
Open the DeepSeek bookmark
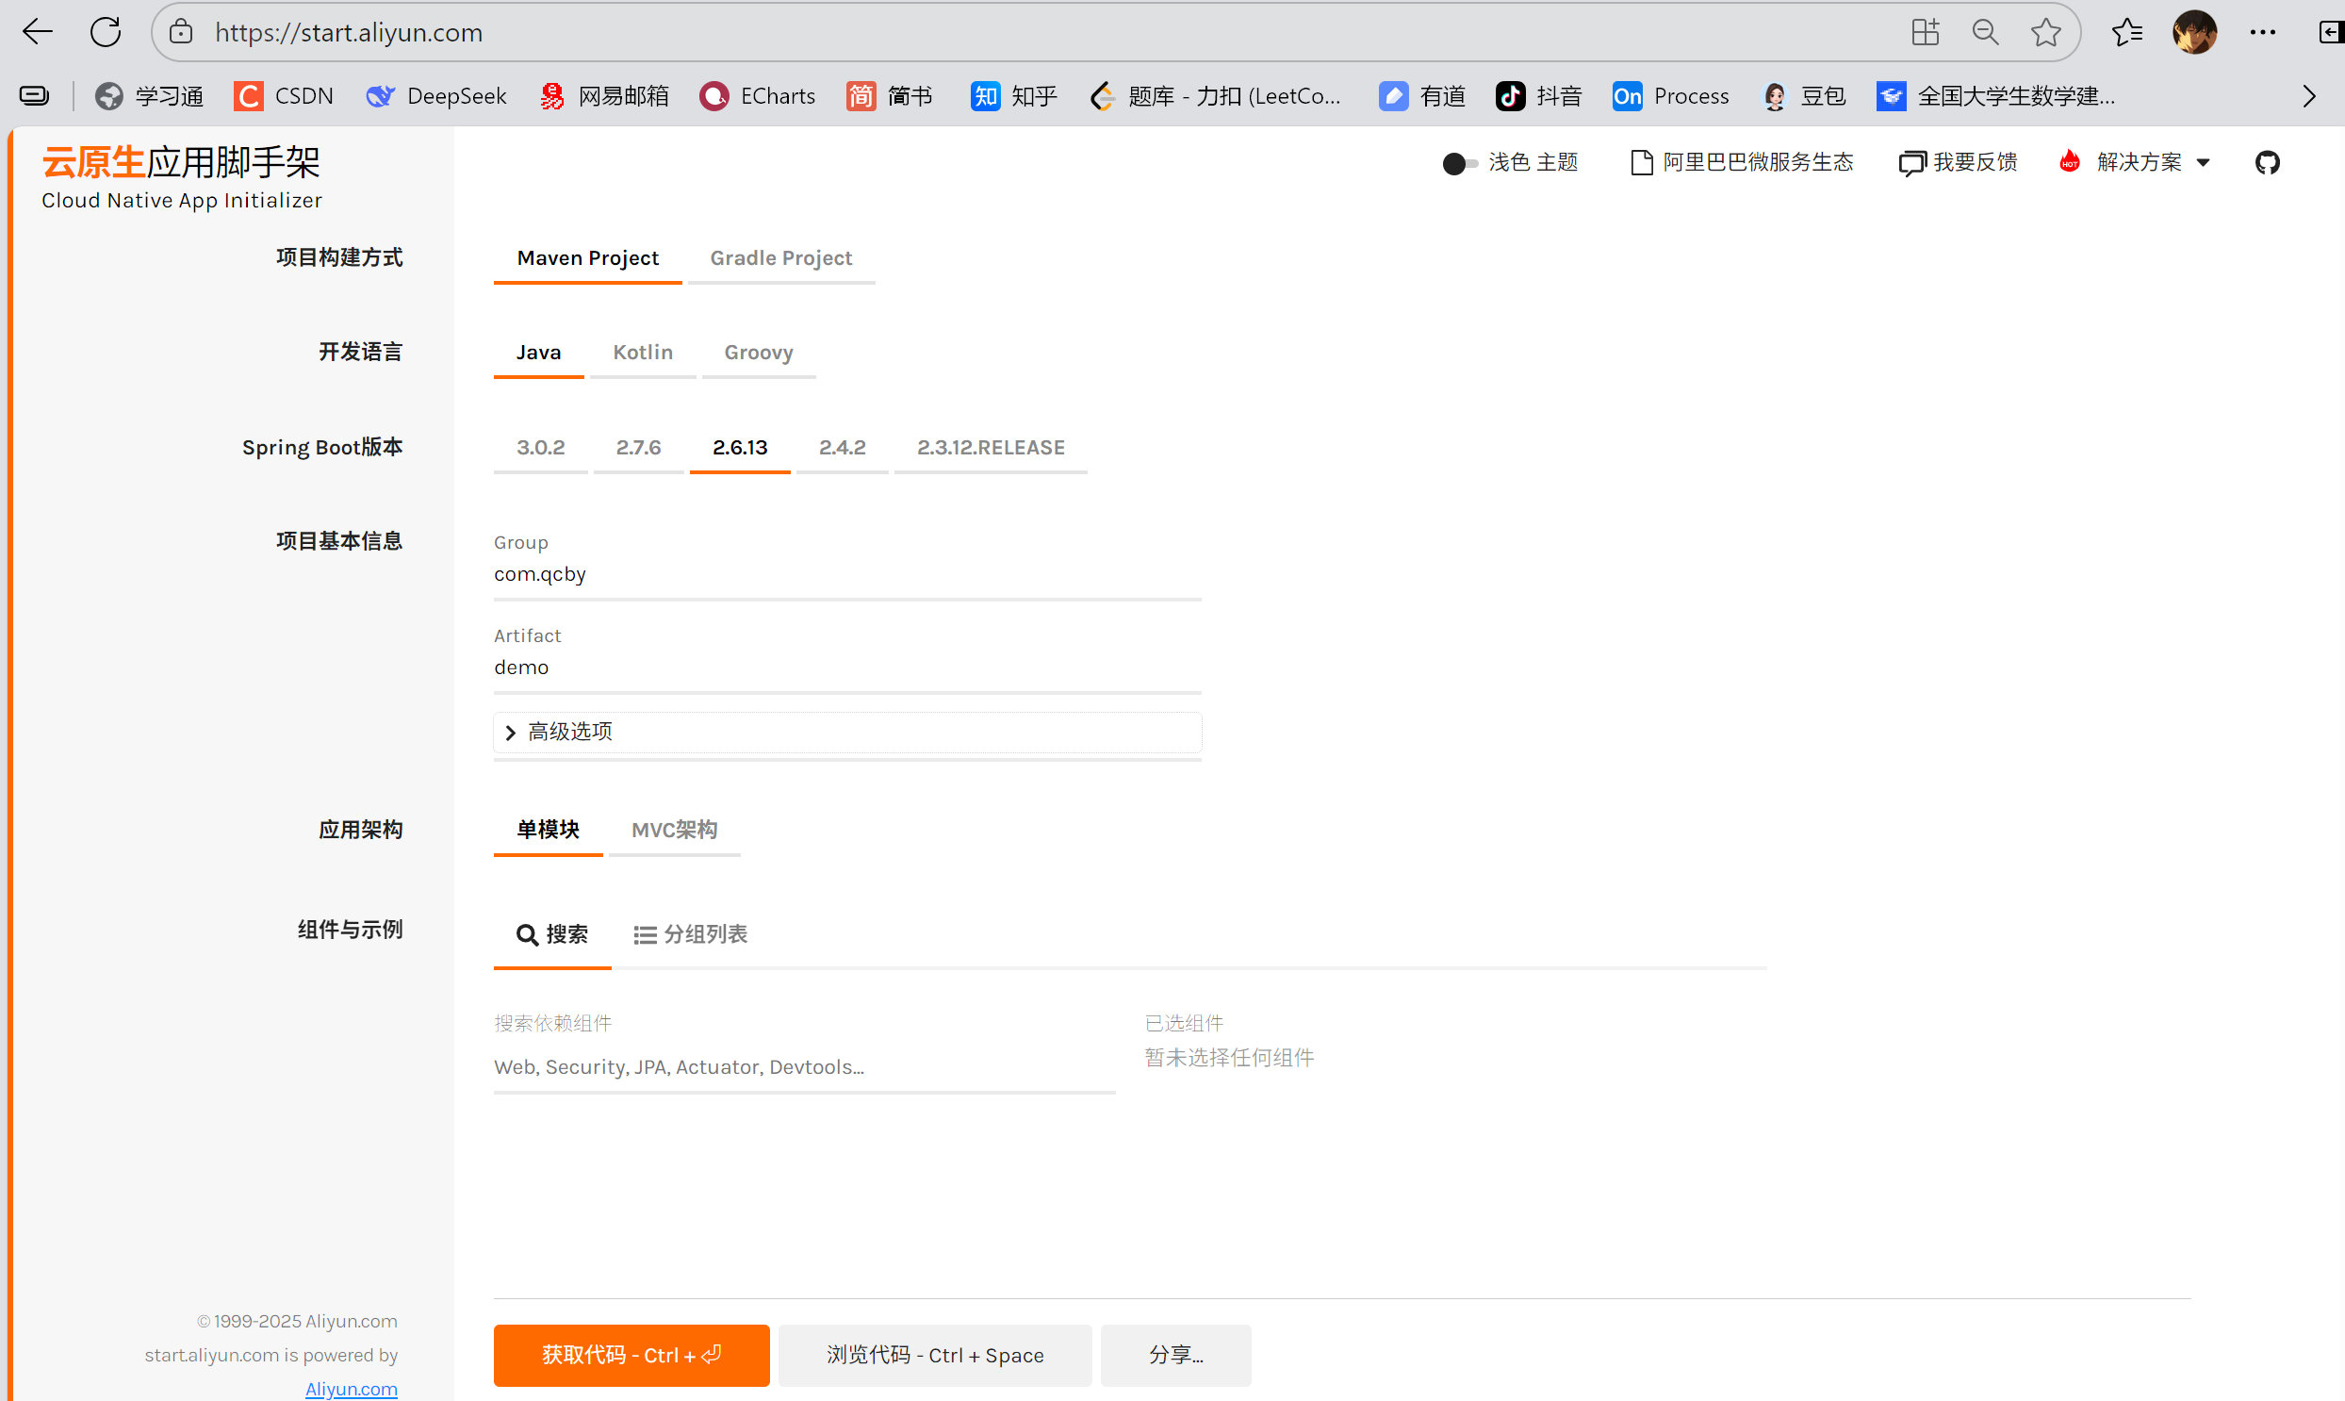pos(436,96)
